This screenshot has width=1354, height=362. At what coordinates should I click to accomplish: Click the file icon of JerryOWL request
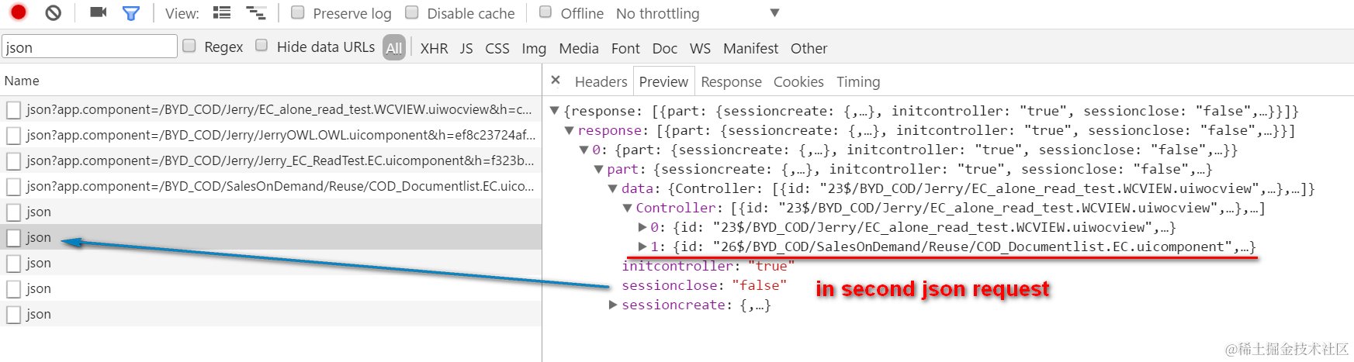tap(13, 136)
